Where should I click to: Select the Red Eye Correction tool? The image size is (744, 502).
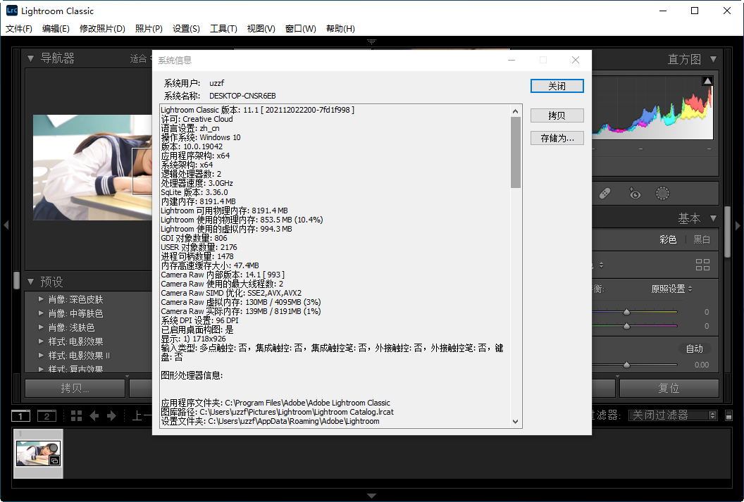point(634,193)
